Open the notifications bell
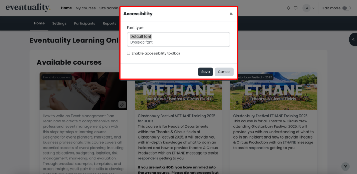 click(x=288, y=8)
